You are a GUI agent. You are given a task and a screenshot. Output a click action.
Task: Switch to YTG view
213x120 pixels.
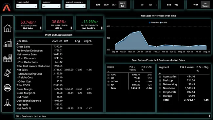(x=176, y=5)
